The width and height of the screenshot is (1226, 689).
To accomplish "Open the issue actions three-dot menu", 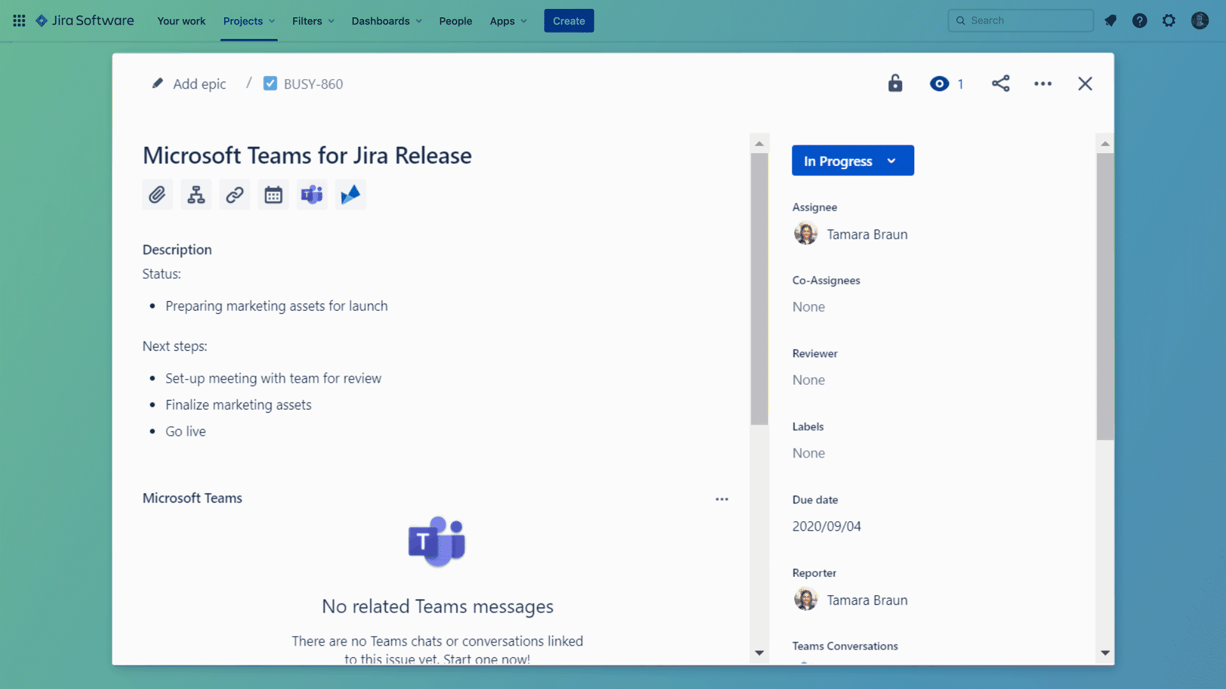I will pyautogui.click(x=1043, y=84).
